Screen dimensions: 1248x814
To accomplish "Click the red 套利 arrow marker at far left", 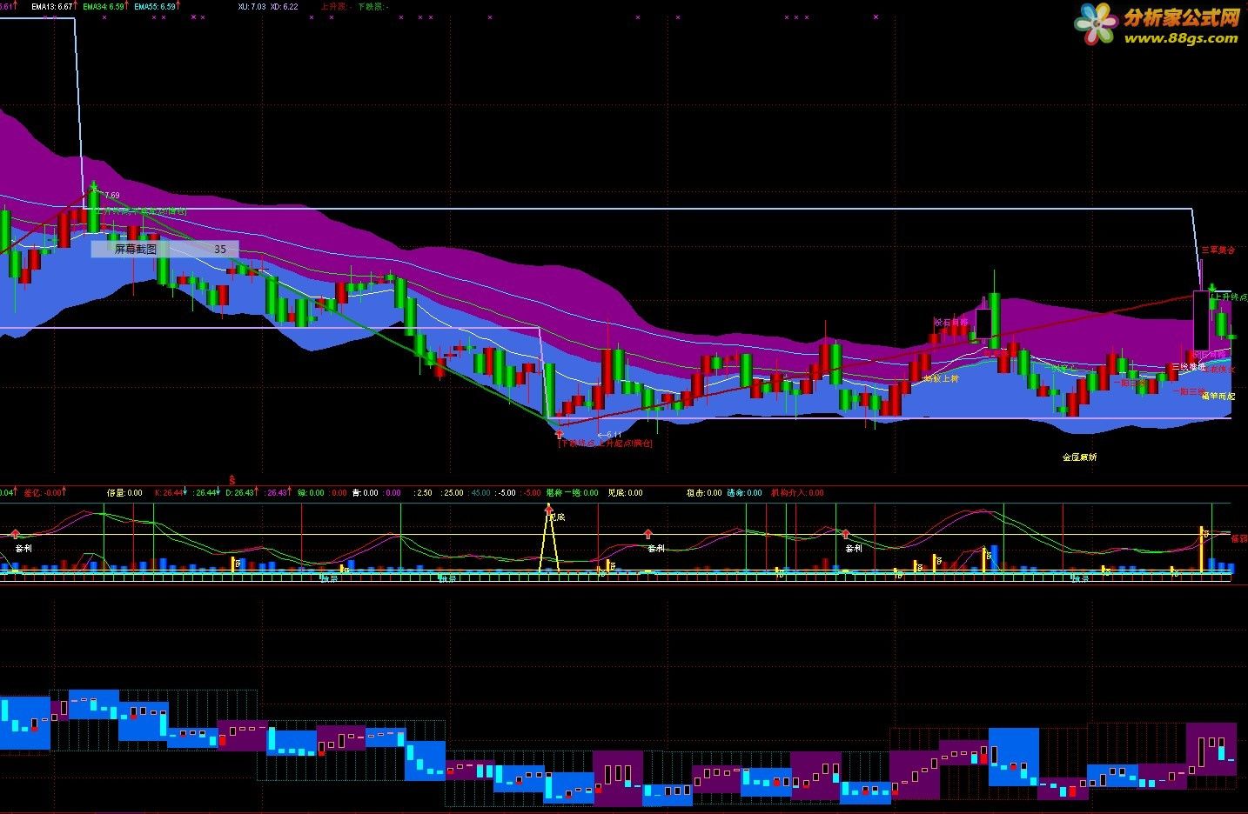I will 15,533.
